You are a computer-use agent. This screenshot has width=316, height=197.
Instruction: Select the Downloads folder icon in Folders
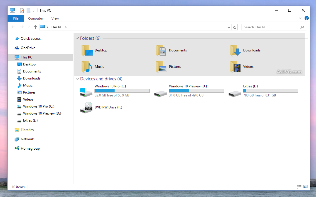[235, 50]
